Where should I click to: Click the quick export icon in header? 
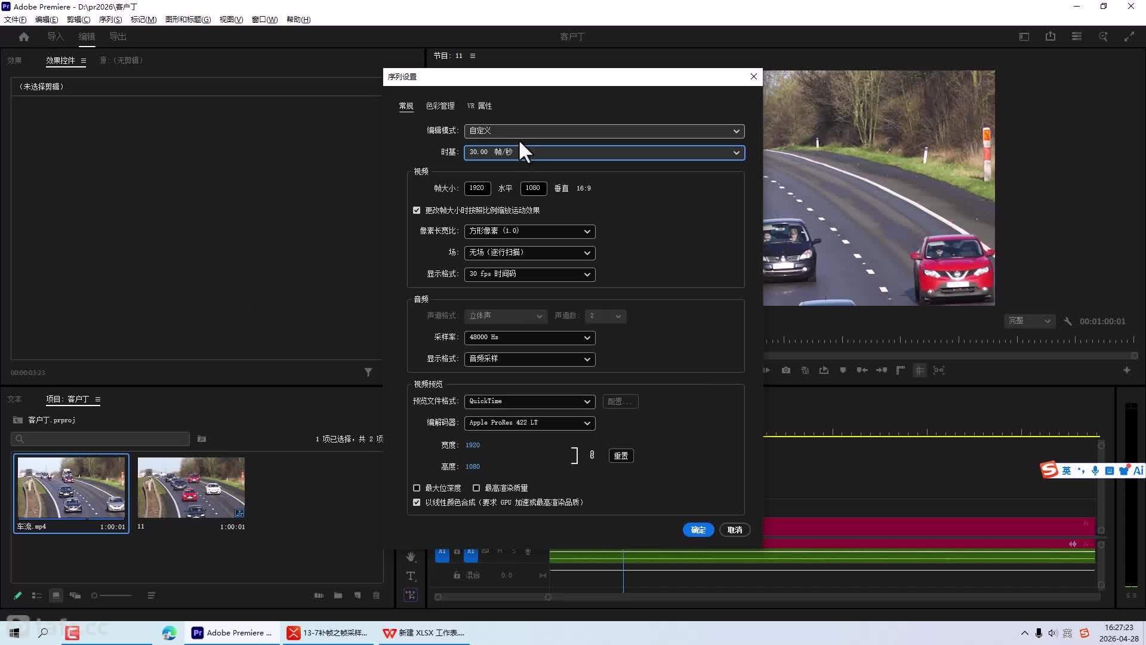coord(1050,37)
